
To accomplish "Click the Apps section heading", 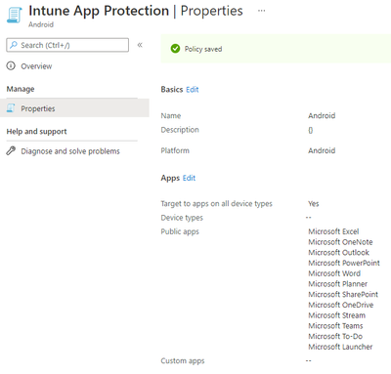I will coord(170,179).
